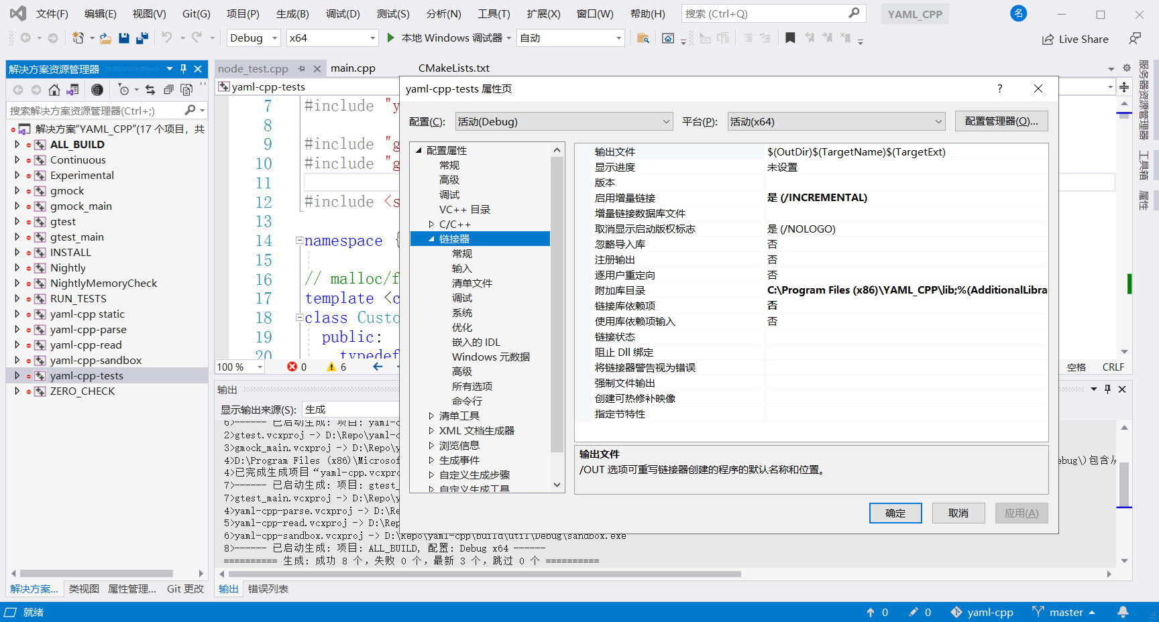1159x622 pixels.
Task: Open the 调试(D) menu
Action: click(x=342, y=13)
